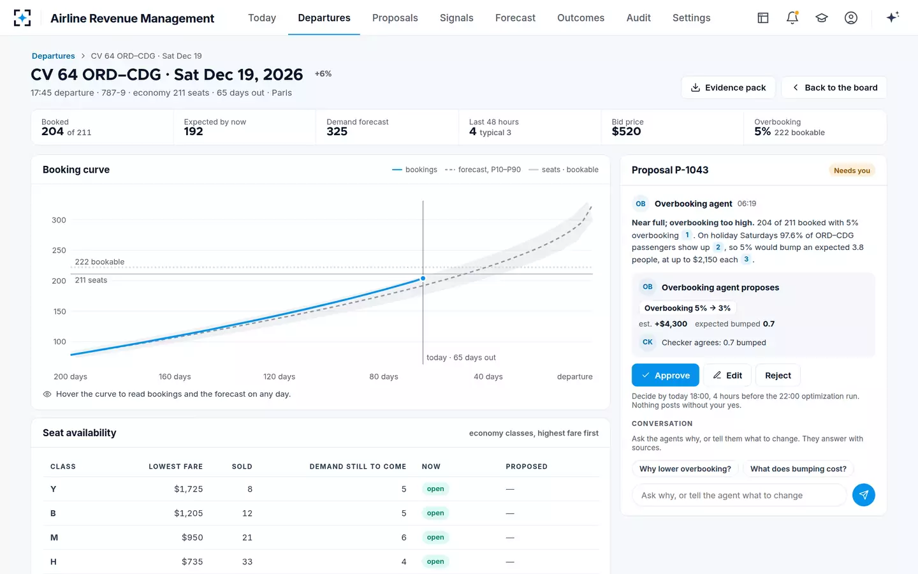Open the Outcomes tab
918x574 pixels.
point(581,18)
